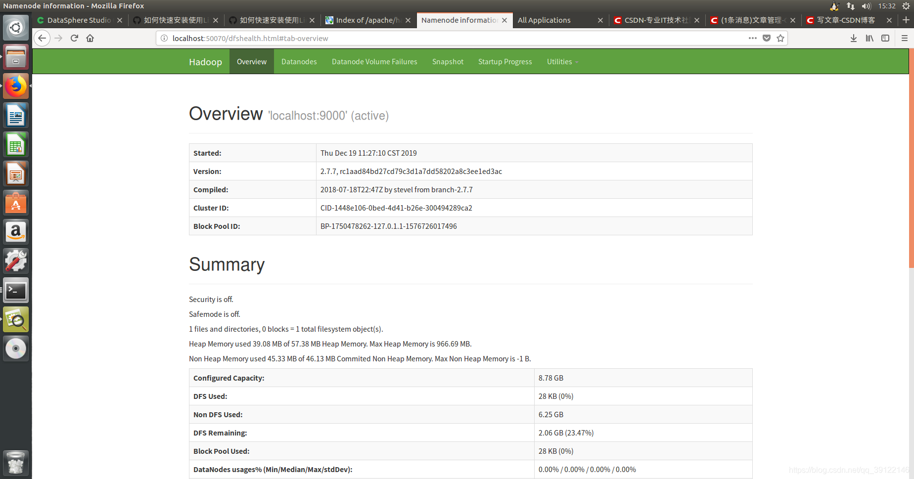Open system power gear in top panel
Screen dimensions: 914x479
[x=906, y=6]
